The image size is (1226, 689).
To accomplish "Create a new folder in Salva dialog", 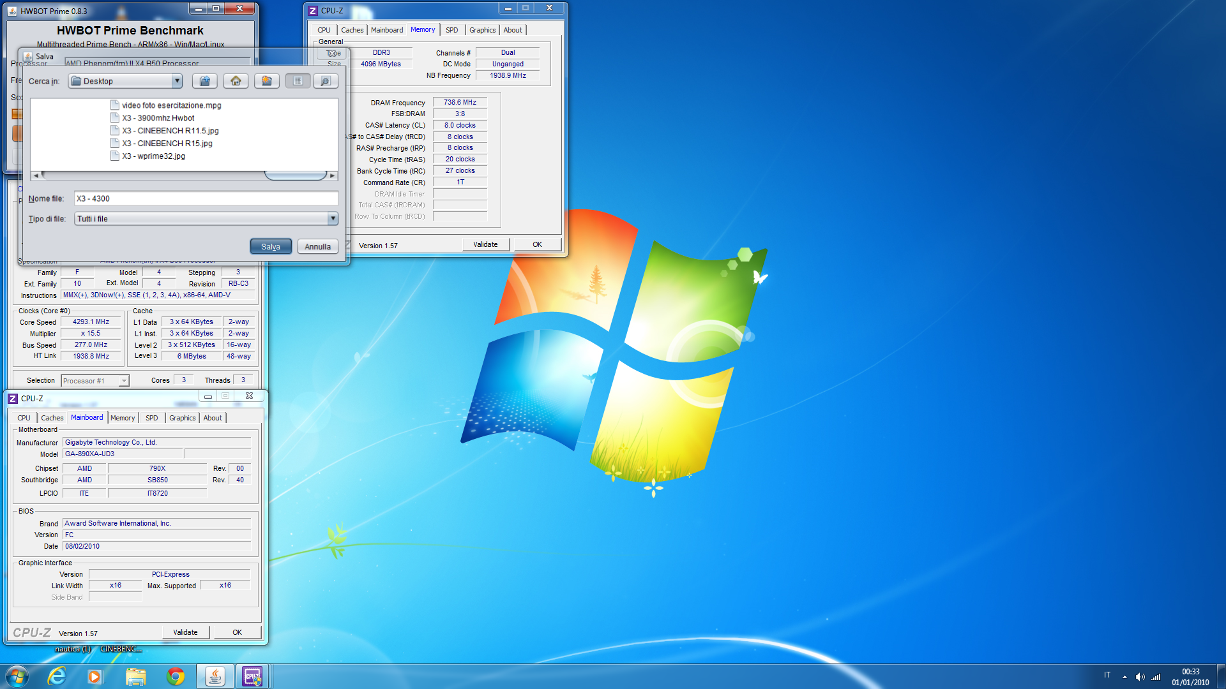I will (267, 81).
